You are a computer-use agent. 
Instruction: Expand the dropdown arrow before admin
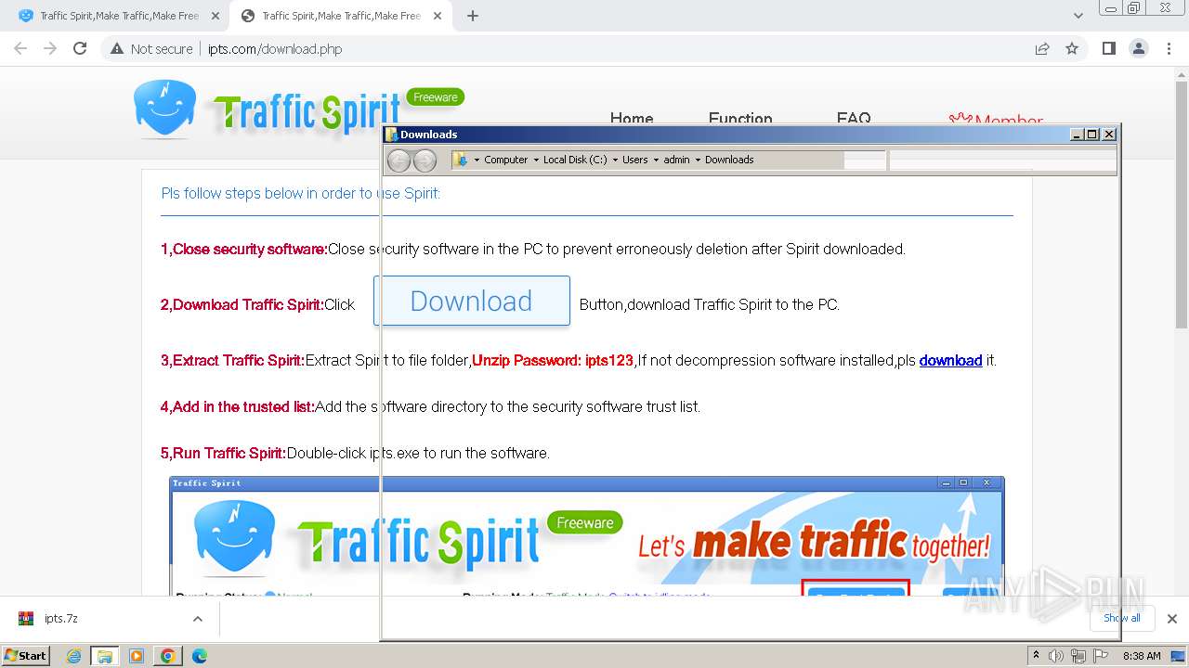(656, 160)
